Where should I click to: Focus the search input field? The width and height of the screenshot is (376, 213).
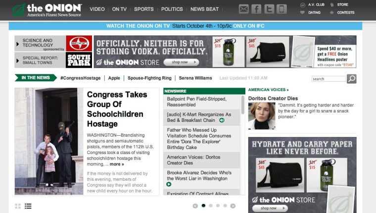pos(329,79)
